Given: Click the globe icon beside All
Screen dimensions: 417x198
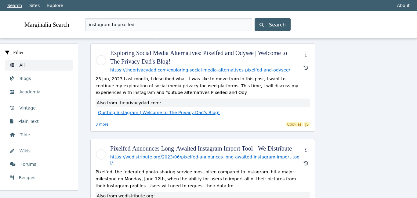Looking at the screenshot, I should click(x=12, y=65).
